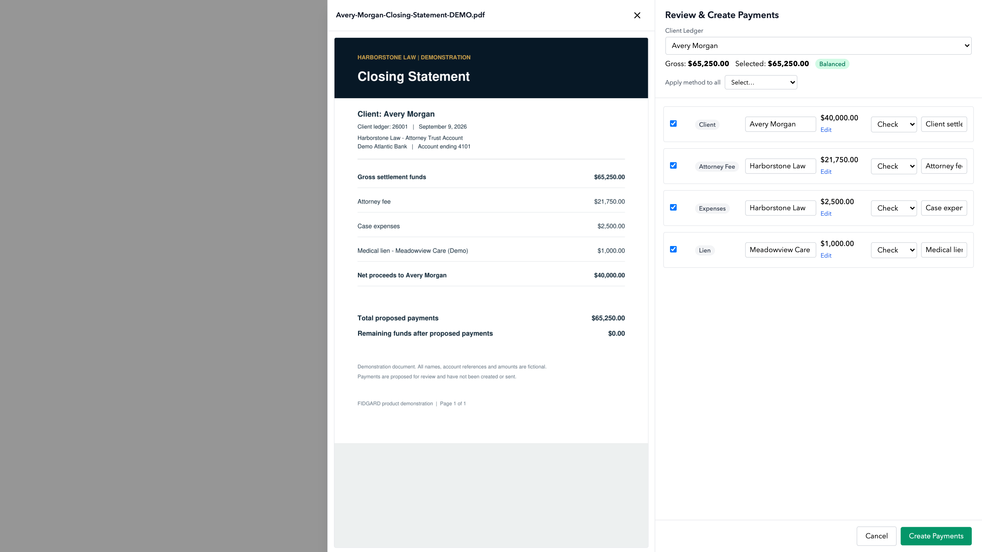Image resolution: width=982 pixels, height=552 pixels.
Task: Click the Closing Statement title in PDF
Action: (413, 77)
